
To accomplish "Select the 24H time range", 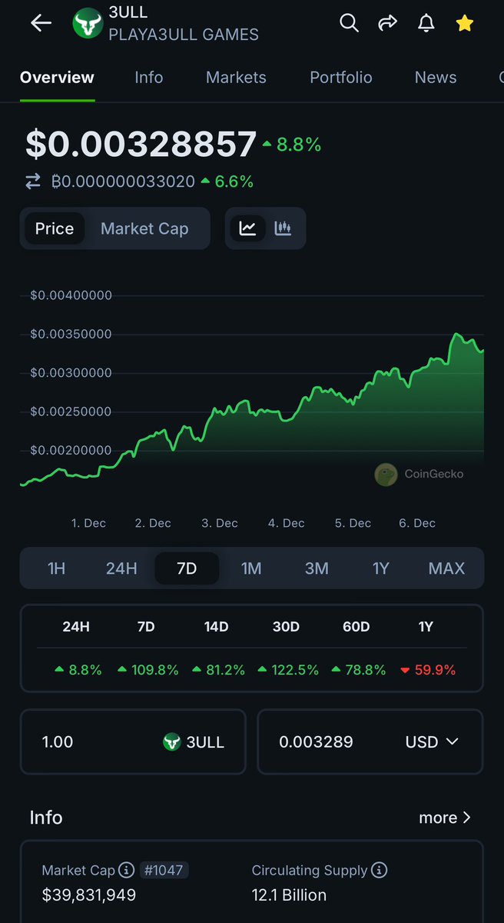I will coord(121,568).
